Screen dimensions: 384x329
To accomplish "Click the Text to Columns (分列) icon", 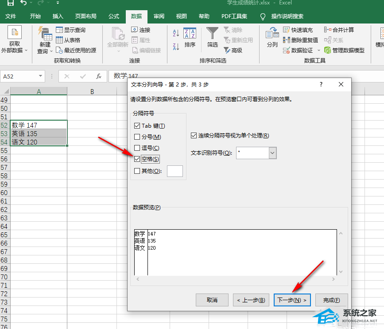I will tap(272, 35).
